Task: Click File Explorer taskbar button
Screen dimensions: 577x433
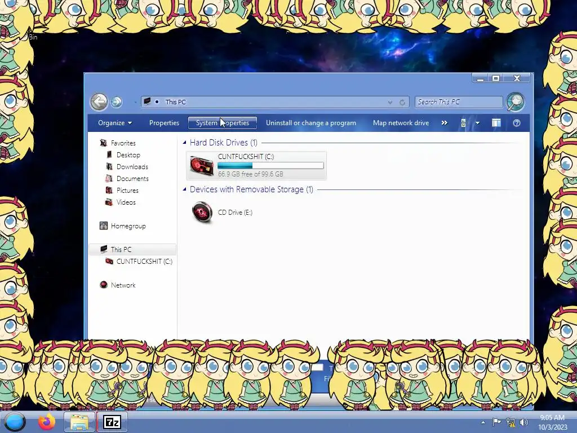Action: (79, 422)
